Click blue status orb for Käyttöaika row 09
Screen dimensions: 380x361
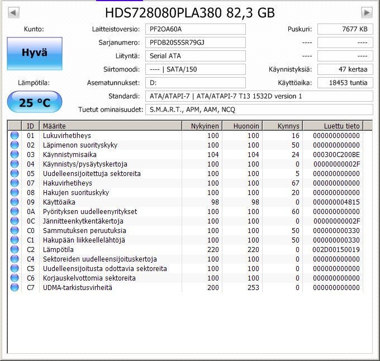15,202
